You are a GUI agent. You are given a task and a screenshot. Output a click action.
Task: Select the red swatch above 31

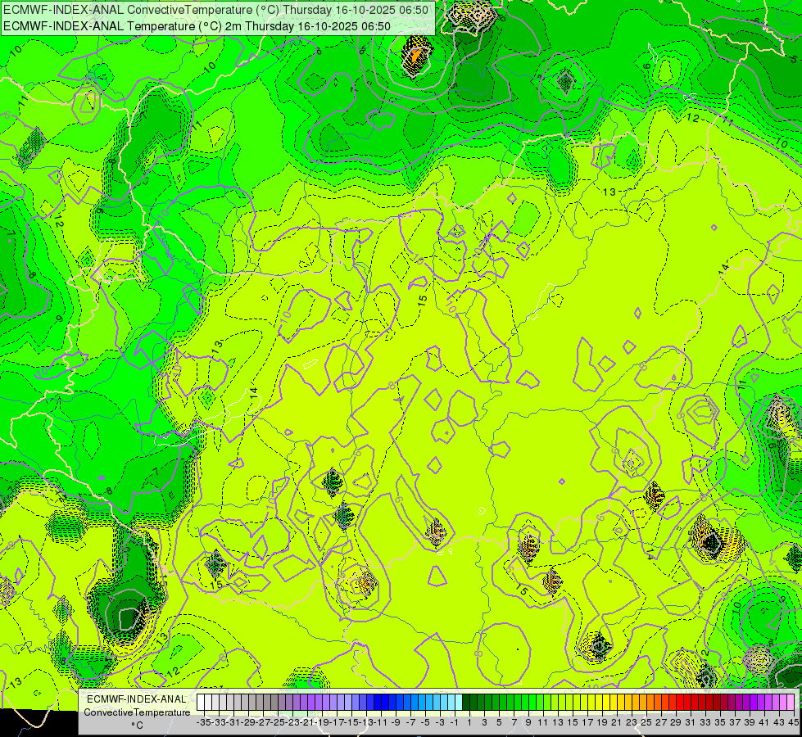[x=687, y=703]
